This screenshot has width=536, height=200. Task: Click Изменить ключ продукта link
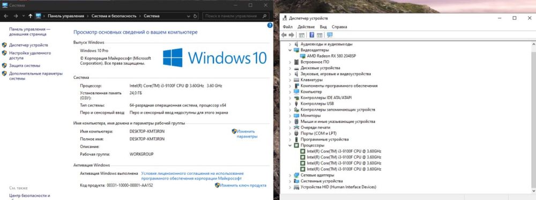(243, 186)
